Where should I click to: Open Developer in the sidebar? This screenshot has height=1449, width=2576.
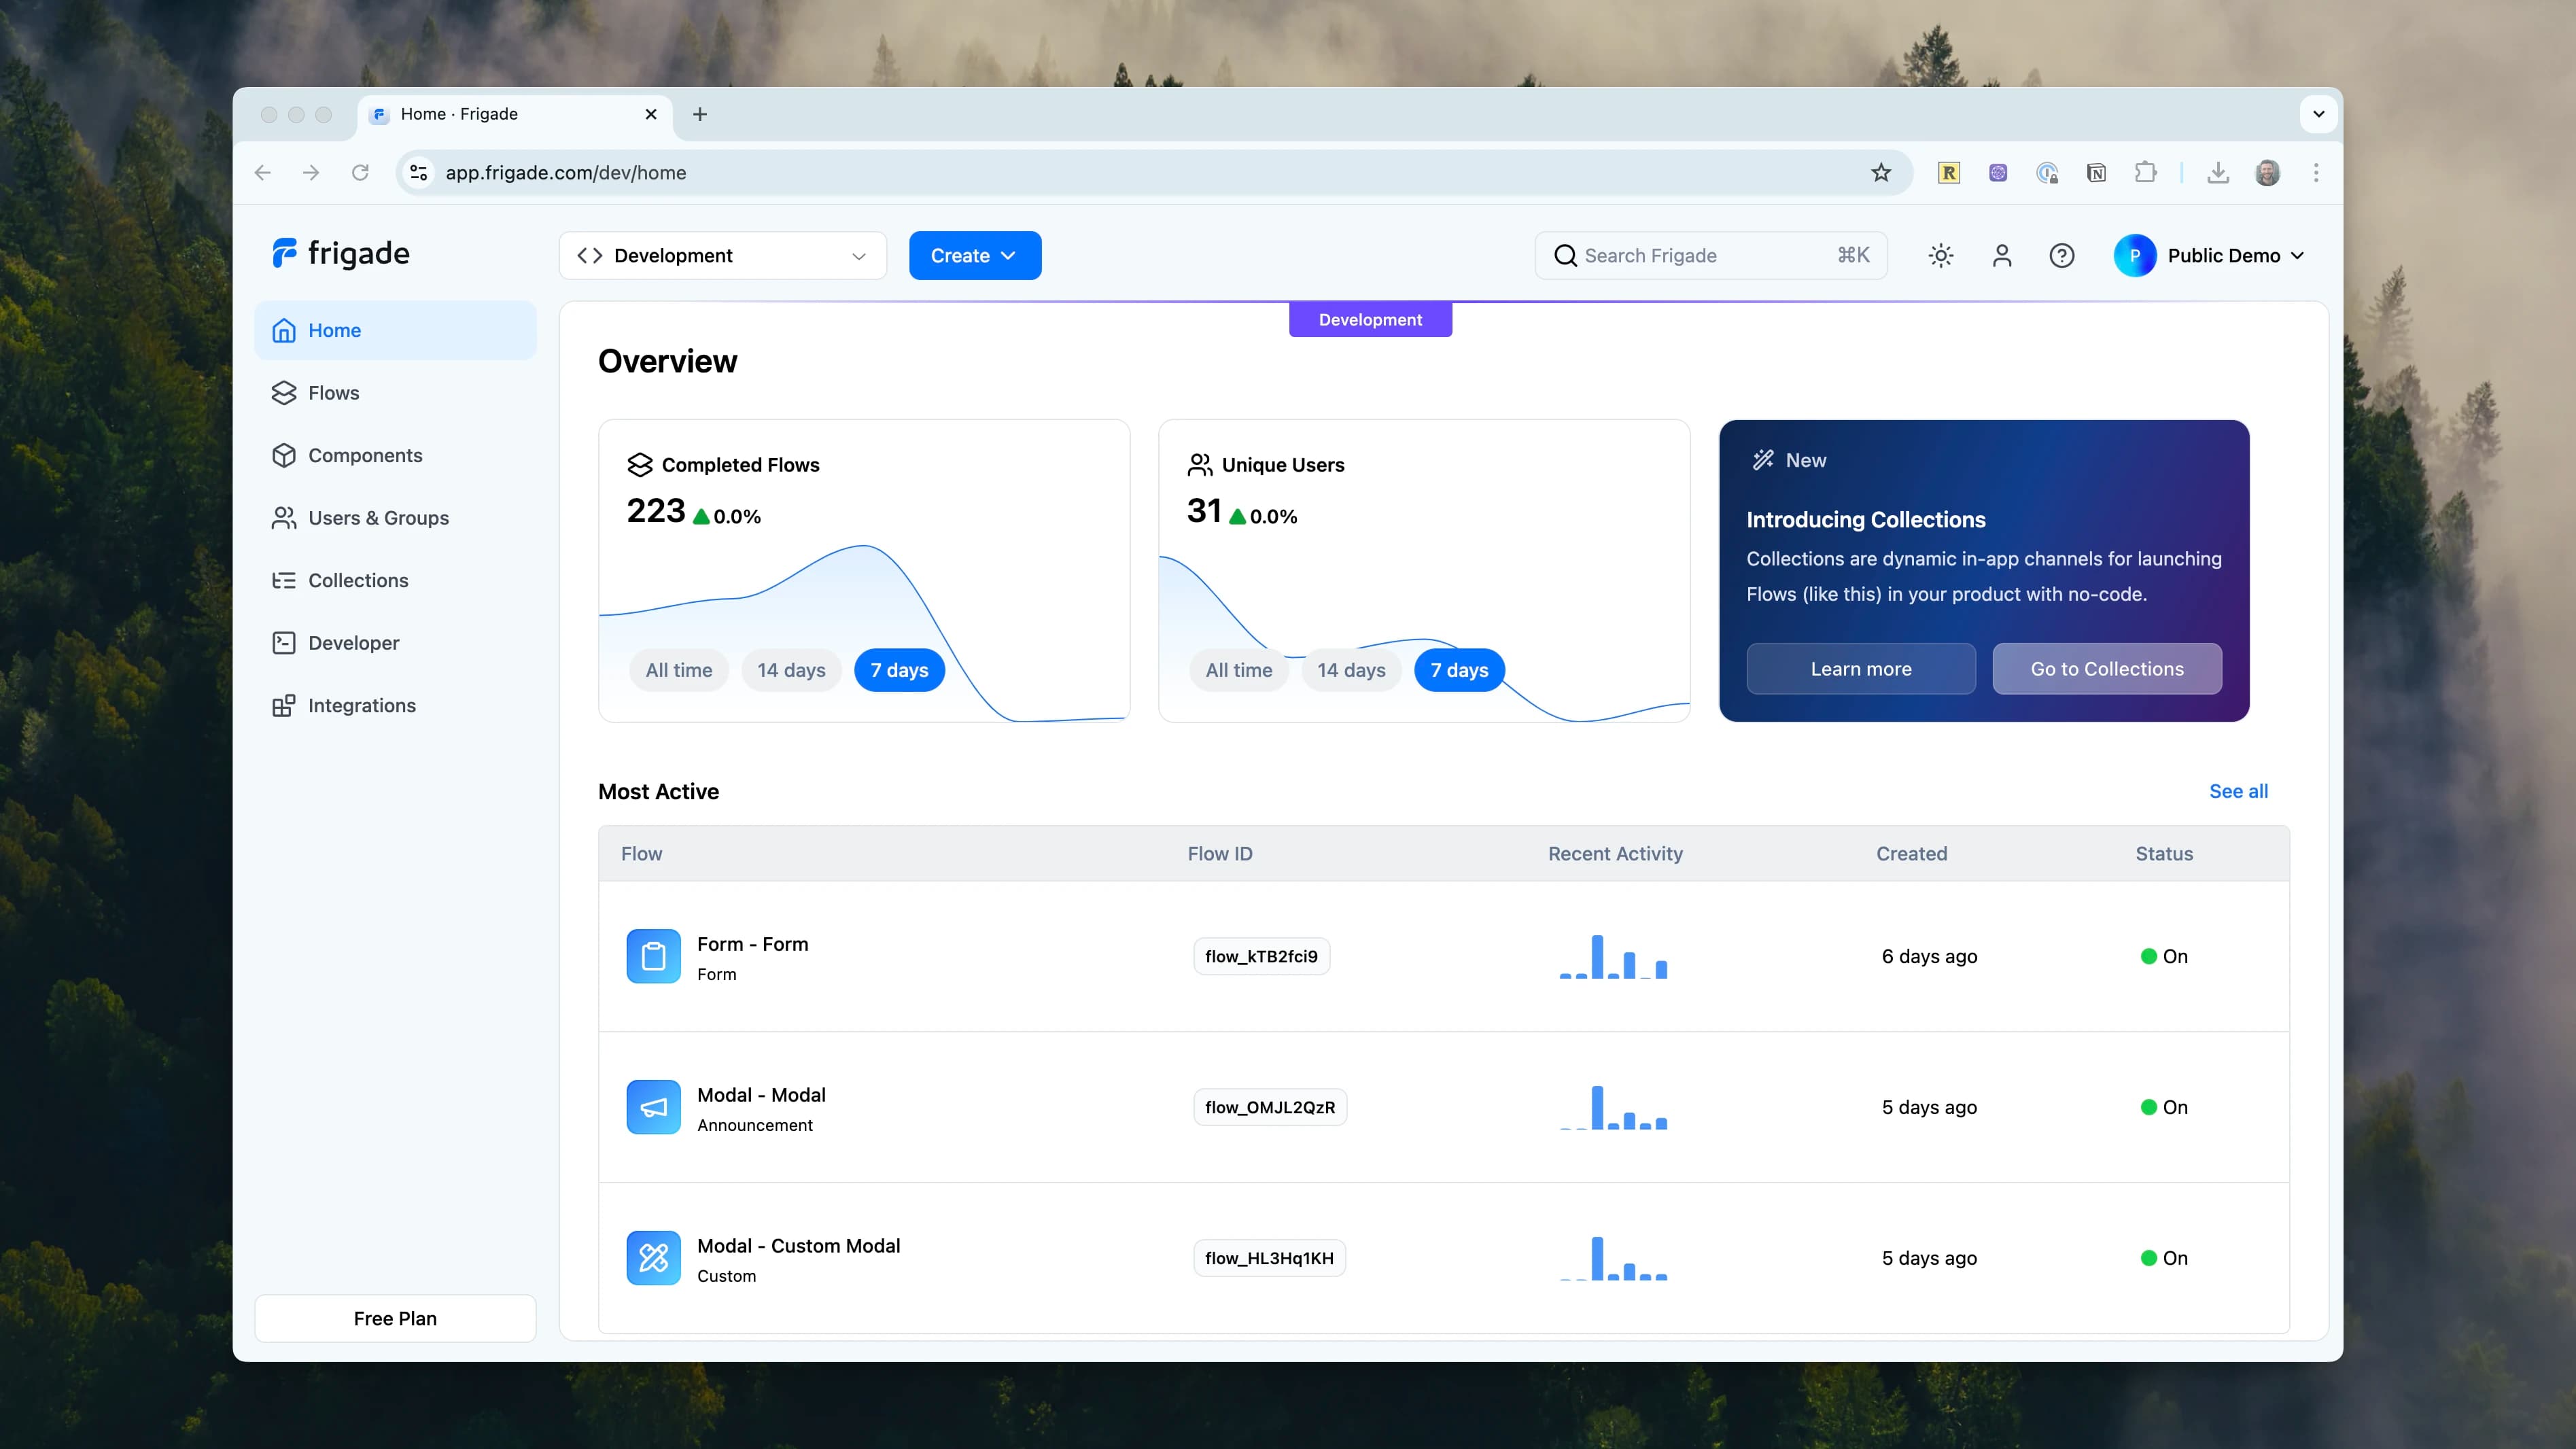(395, 643)
